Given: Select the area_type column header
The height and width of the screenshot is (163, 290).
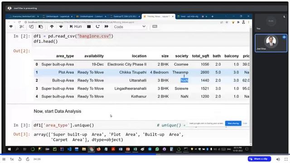Looking at the screenshot, I should [x=65, y=56].
